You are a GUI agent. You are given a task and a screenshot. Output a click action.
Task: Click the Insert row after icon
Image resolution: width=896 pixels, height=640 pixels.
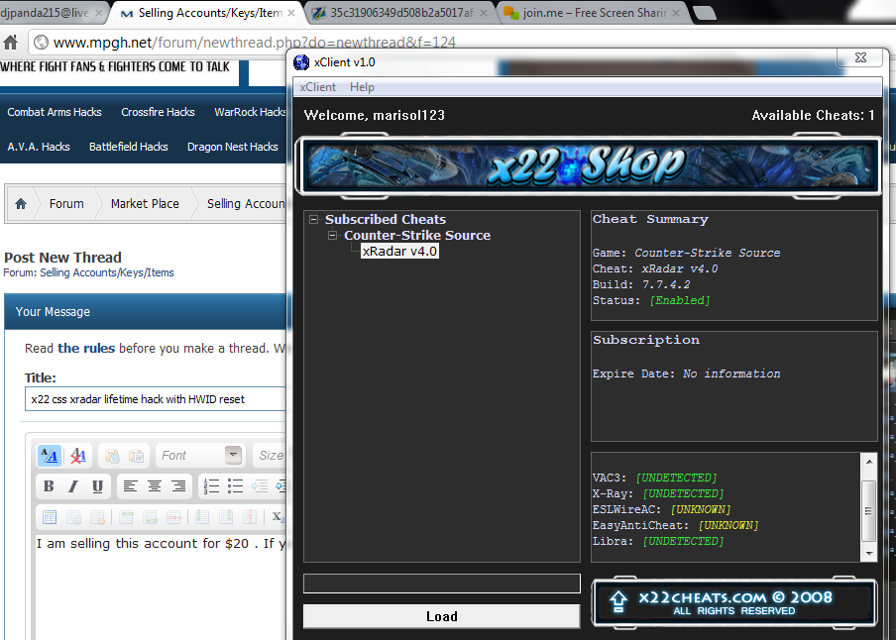click(x=151, y=517)
